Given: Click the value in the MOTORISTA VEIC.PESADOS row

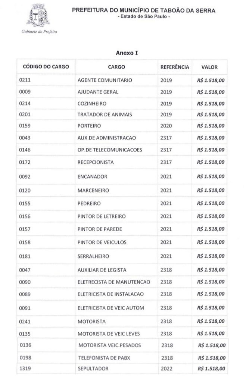Looking at the screenshot, I should [x=212, y=345].
